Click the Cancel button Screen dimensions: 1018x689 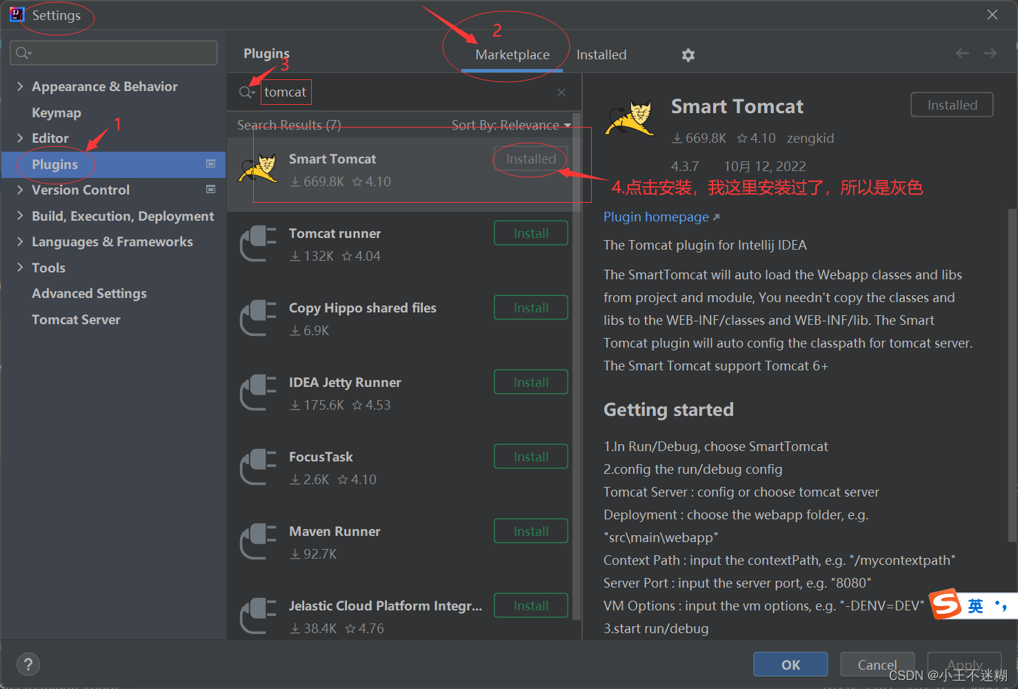[x=877, y=665]
